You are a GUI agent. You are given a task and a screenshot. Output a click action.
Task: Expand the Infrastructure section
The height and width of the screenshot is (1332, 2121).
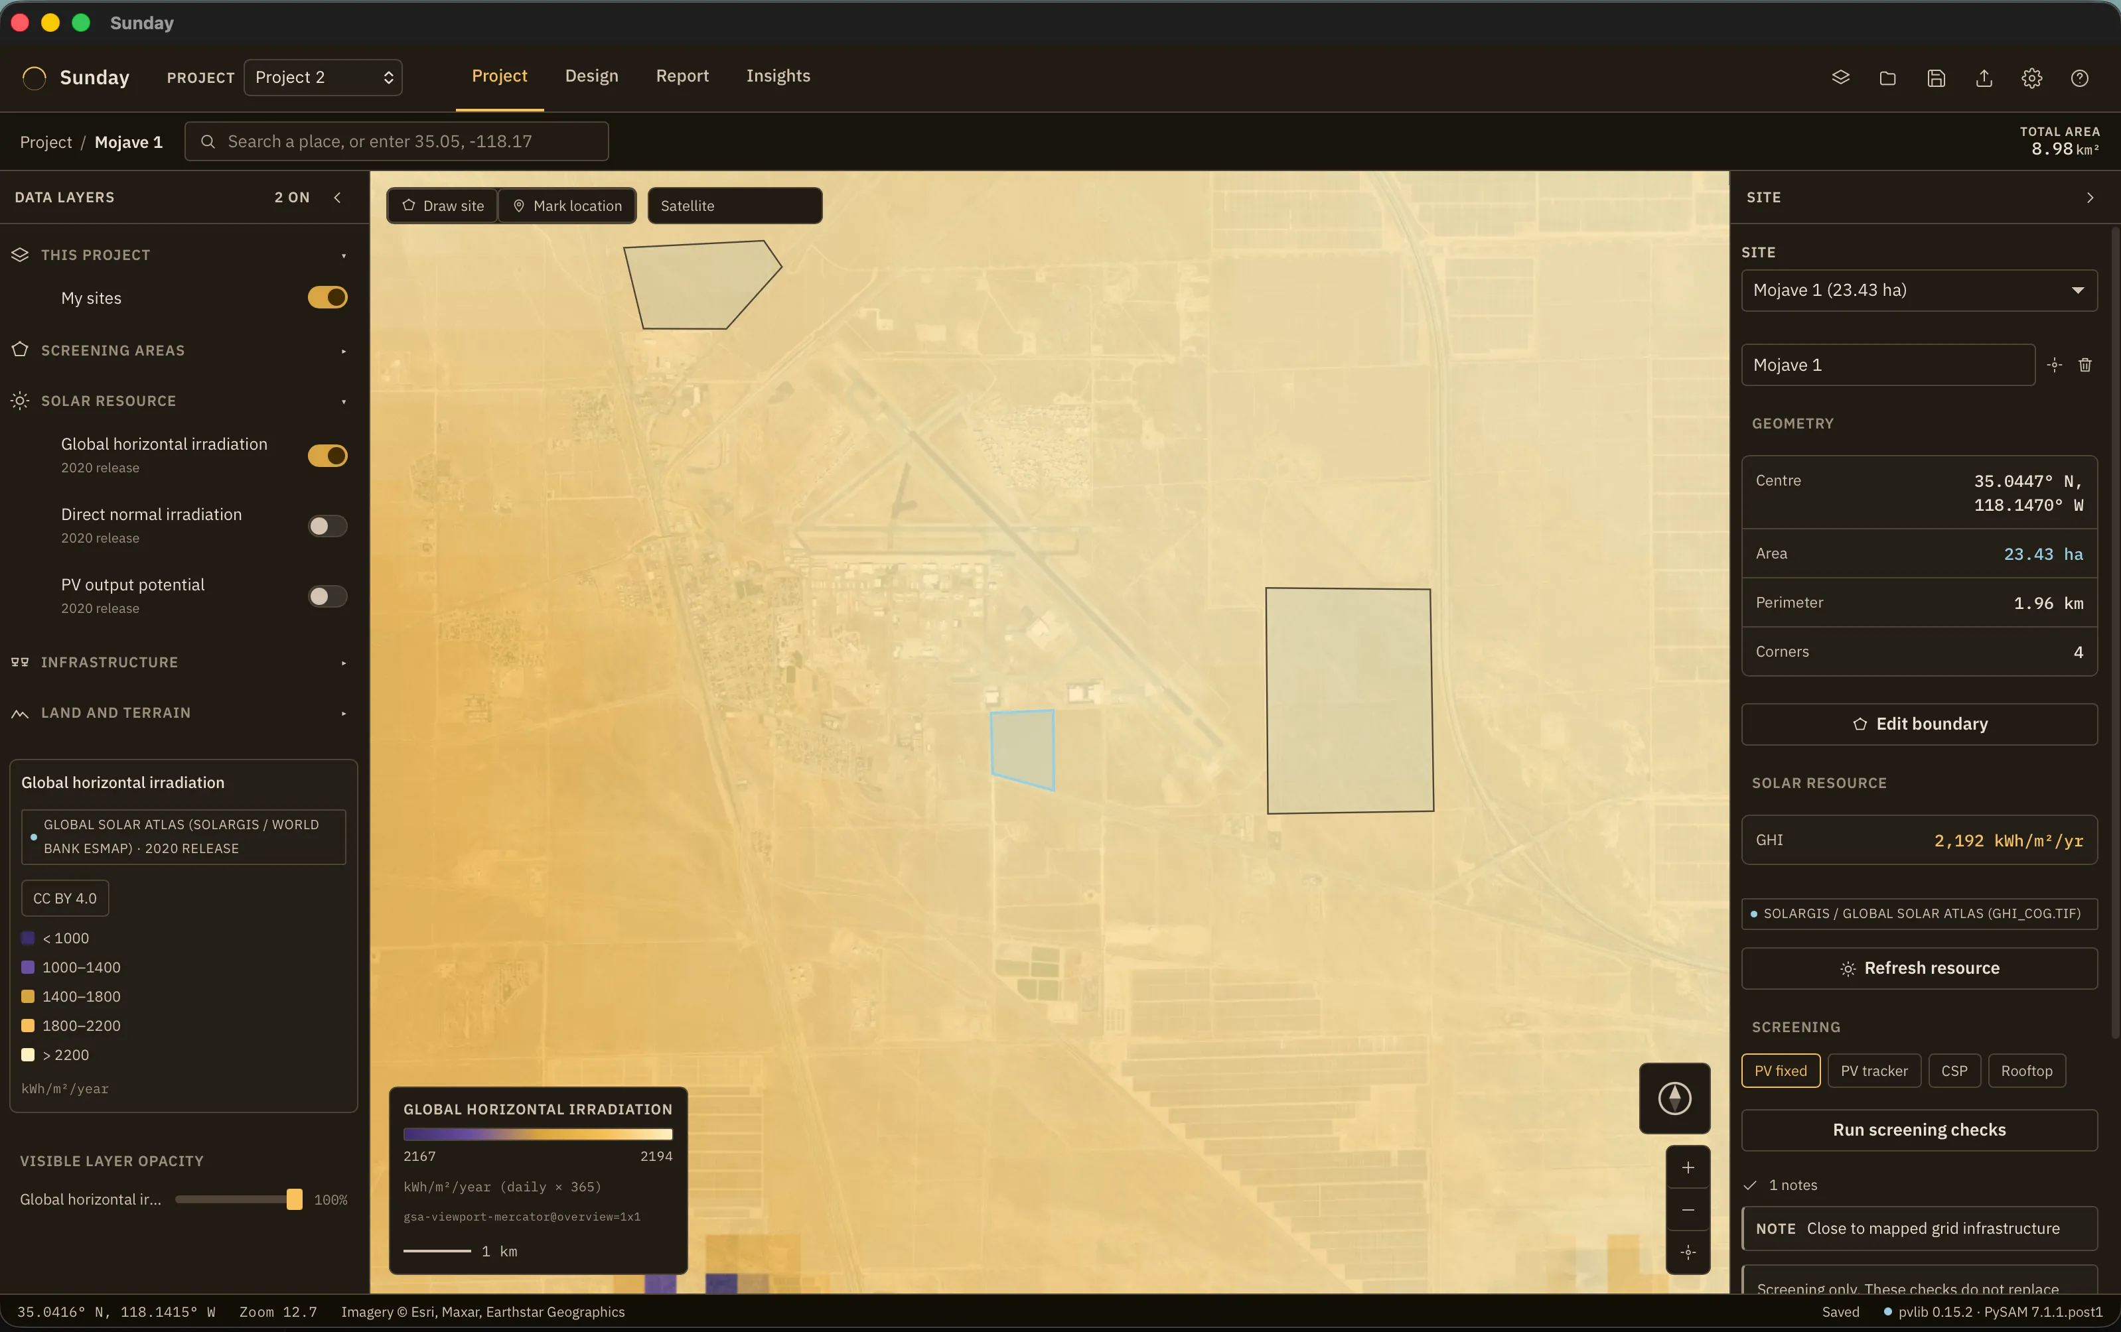point(180,662)
